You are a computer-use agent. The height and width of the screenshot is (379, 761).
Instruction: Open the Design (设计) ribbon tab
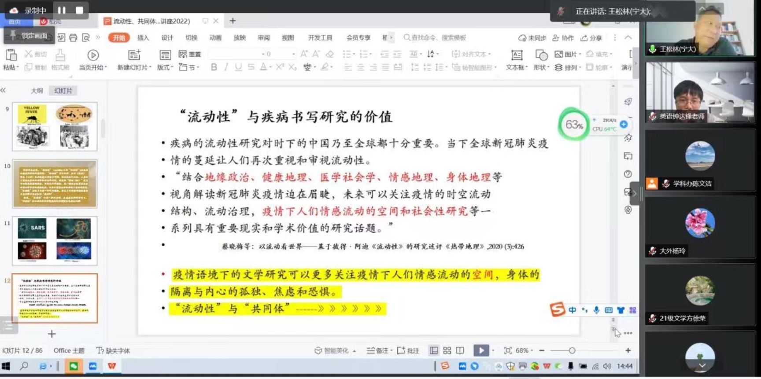[x=167, y=37]
